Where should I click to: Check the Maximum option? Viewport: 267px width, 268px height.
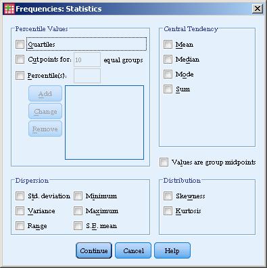coord(78,210)
